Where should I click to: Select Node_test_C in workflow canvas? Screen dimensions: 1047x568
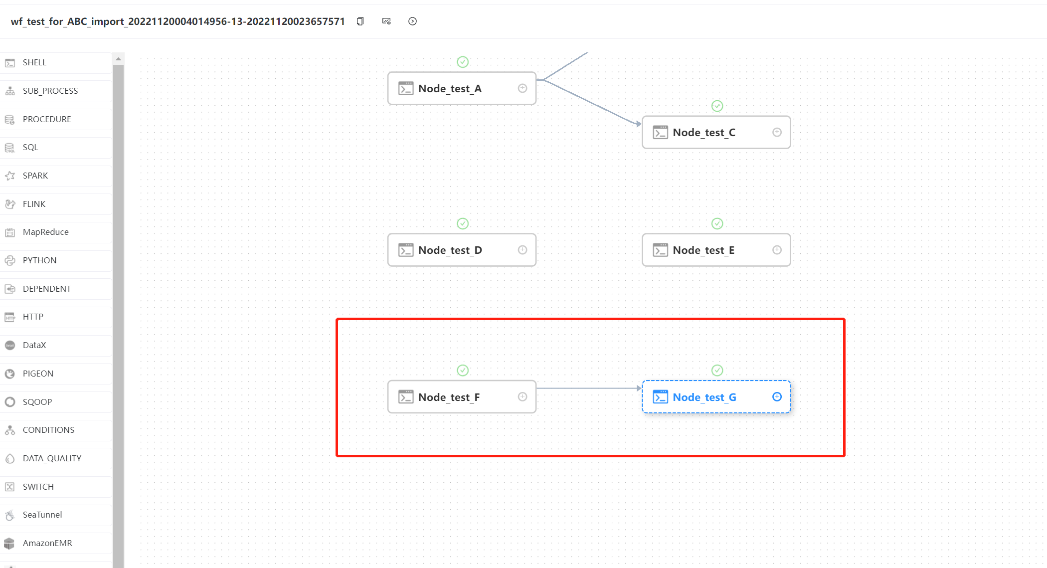[716, 132]
